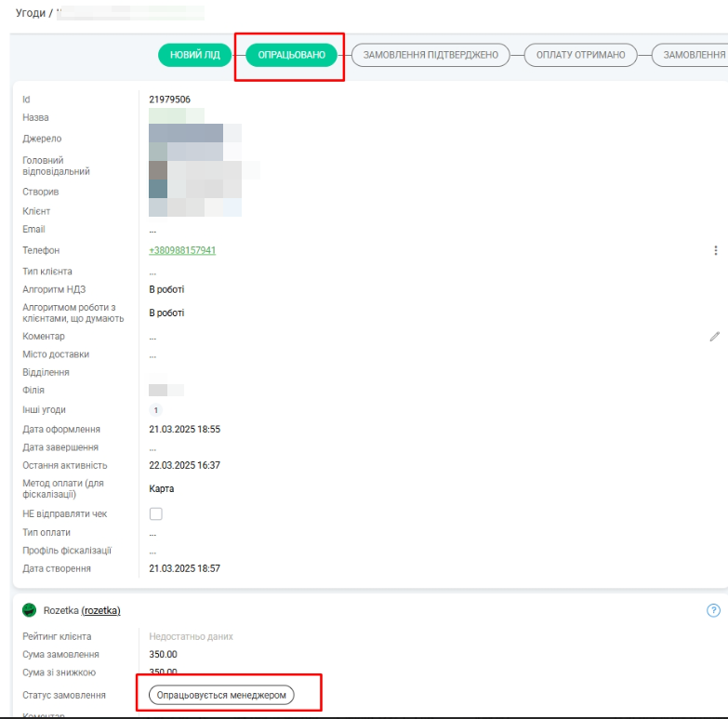Open the three-dot menu beside the phone number
This screenshot has width=728, height=719.
[x=715, y=250]
